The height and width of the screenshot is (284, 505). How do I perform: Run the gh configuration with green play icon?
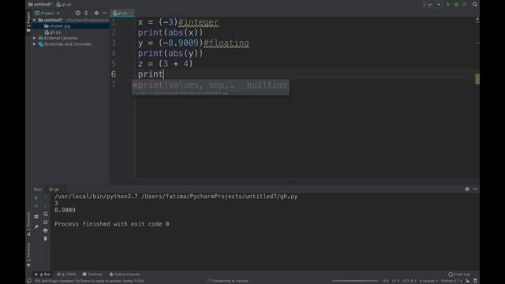tap(448, 5)
